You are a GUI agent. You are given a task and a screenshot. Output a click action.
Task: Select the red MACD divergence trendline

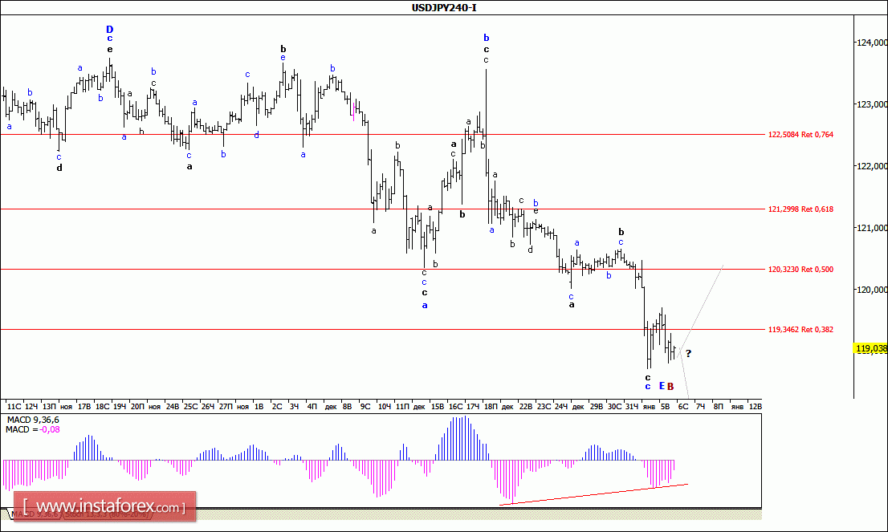(593, 494)
